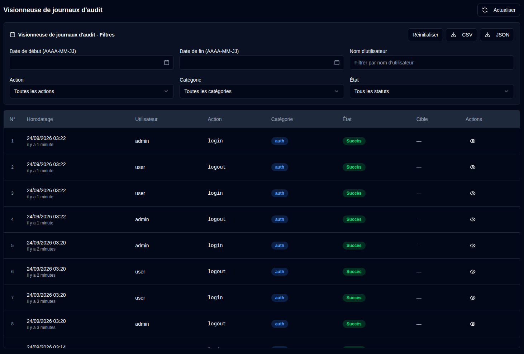Viewport: 524px width, 354px height.
Task: Click 'login' action in row 3
Action: tap(215, 193)
